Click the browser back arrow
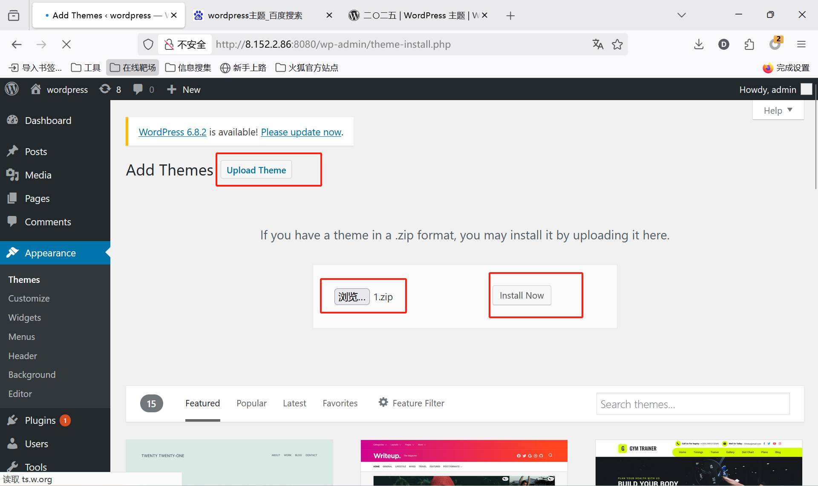 [x=17, y=44]
